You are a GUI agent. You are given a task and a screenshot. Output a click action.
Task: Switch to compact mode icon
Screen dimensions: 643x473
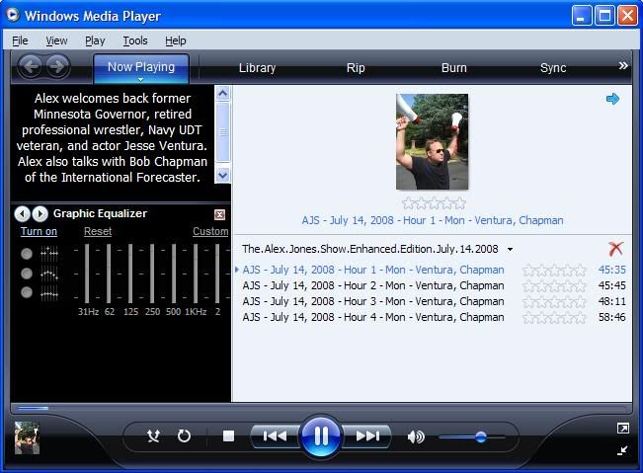click(x=622, y=450)
